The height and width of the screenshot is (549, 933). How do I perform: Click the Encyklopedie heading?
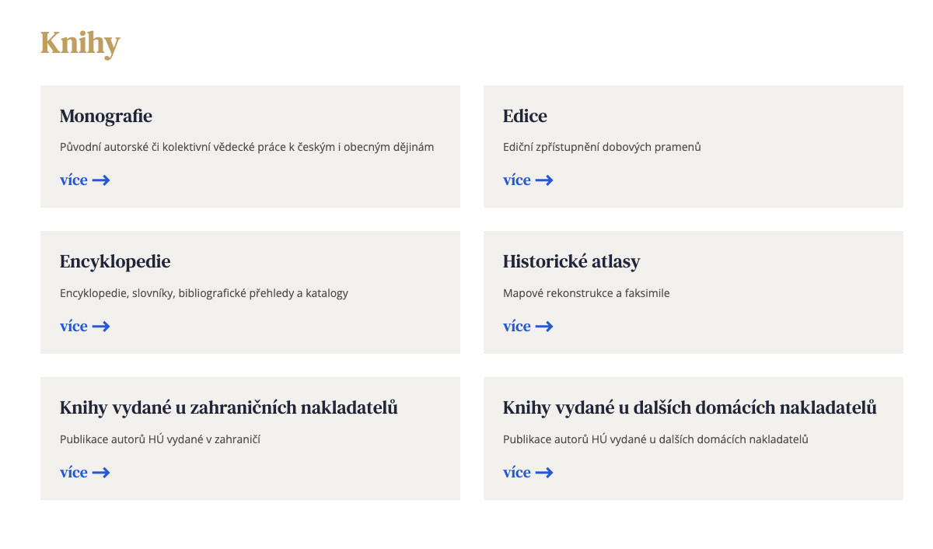pyautogui.click(x=115, y=261)
